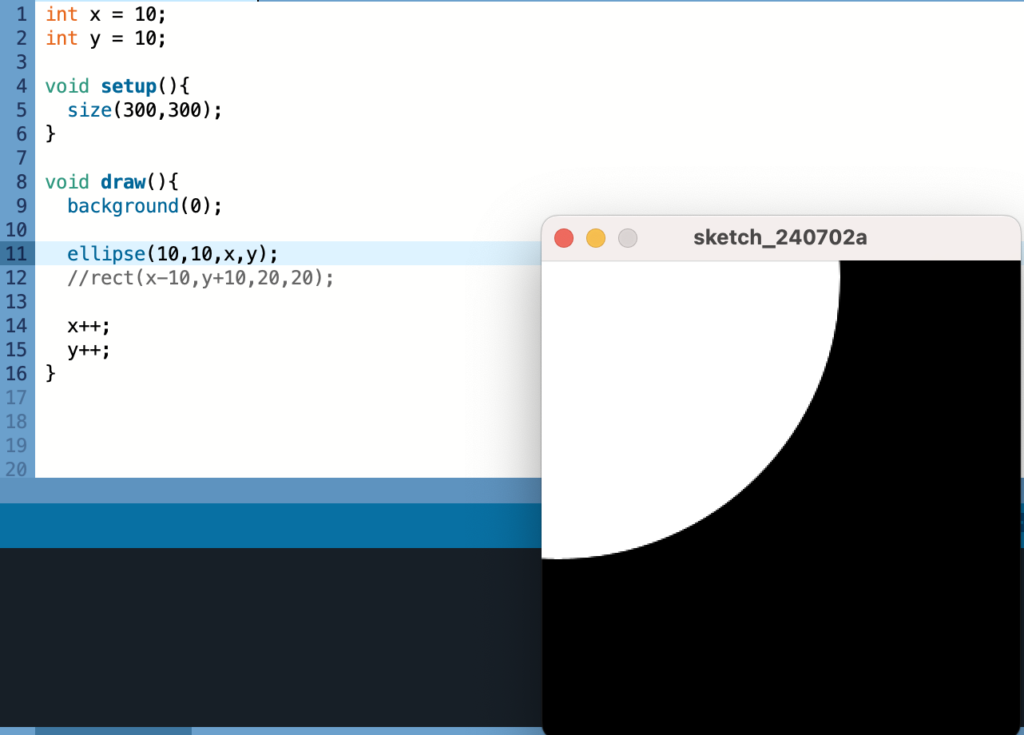
Task: Place cursor on 'void draw(){' line
Action: [112, 182]
